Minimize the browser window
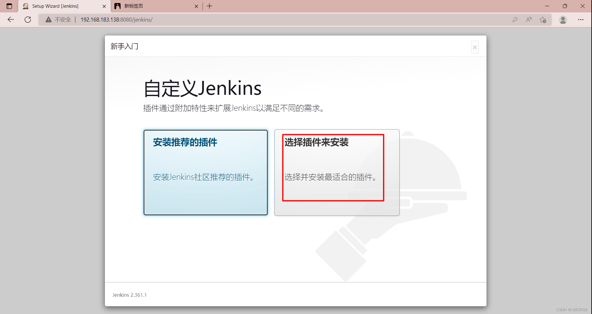 547,6
